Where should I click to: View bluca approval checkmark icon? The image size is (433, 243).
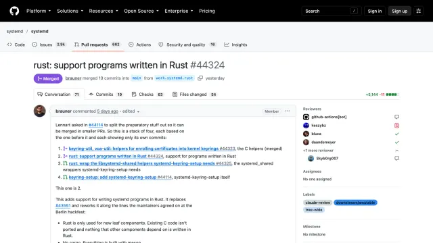coord(397,134)
